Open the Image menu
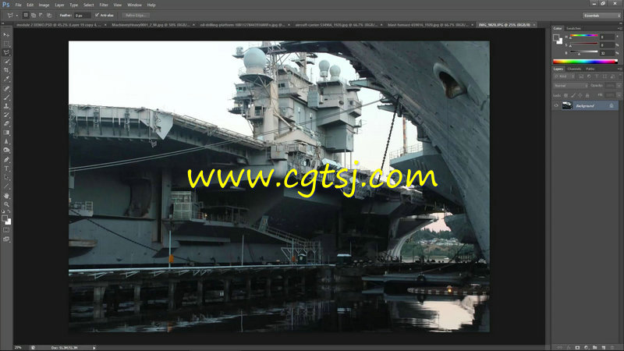The height and width of the screenshot is (351, 624). [44, 5]
